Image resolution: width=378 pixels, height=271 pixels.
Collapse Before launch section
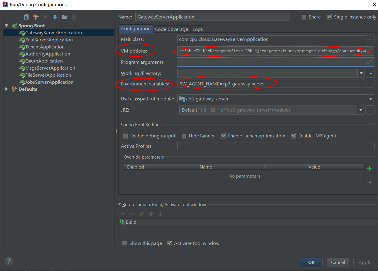[x=119, y=205]
